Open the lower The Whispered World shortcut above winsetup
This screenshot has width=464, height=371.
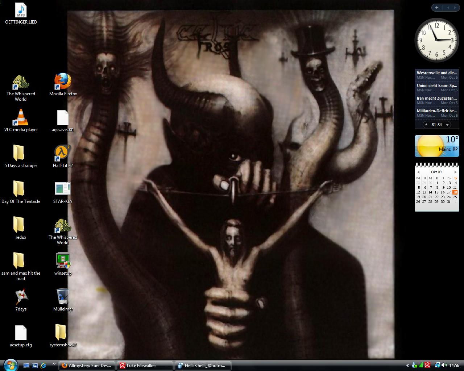pyautogui.click(x=63, y=225)
